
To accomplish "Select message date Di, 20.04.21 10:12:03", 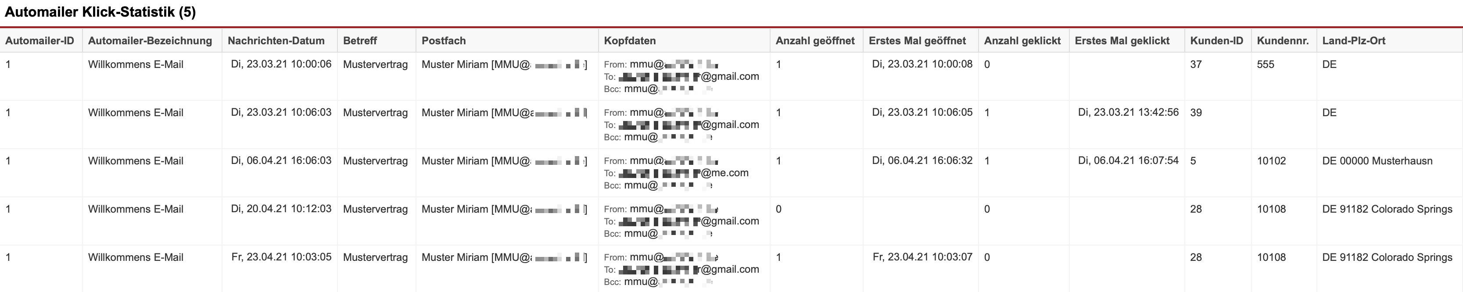I will pos(281,209).
